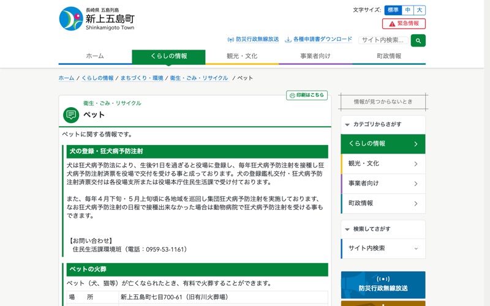Set text size to 大
The width and height of the screenshot is (490, 306).
click(420, 10)
